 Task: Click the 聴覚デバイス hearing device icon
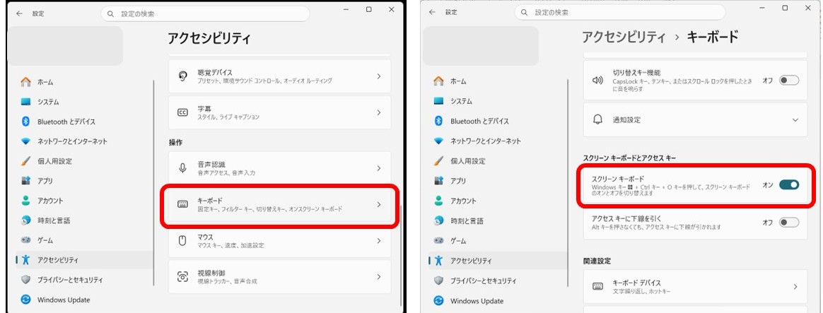tap(183, 76)
